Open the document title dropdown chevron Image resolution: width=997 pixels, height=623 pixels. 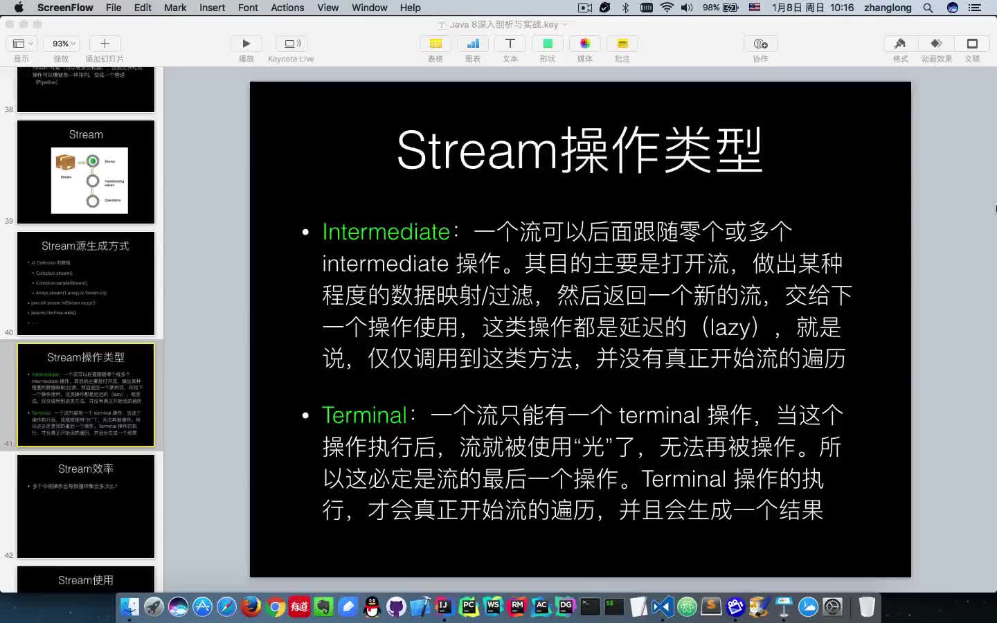(564, 24)
